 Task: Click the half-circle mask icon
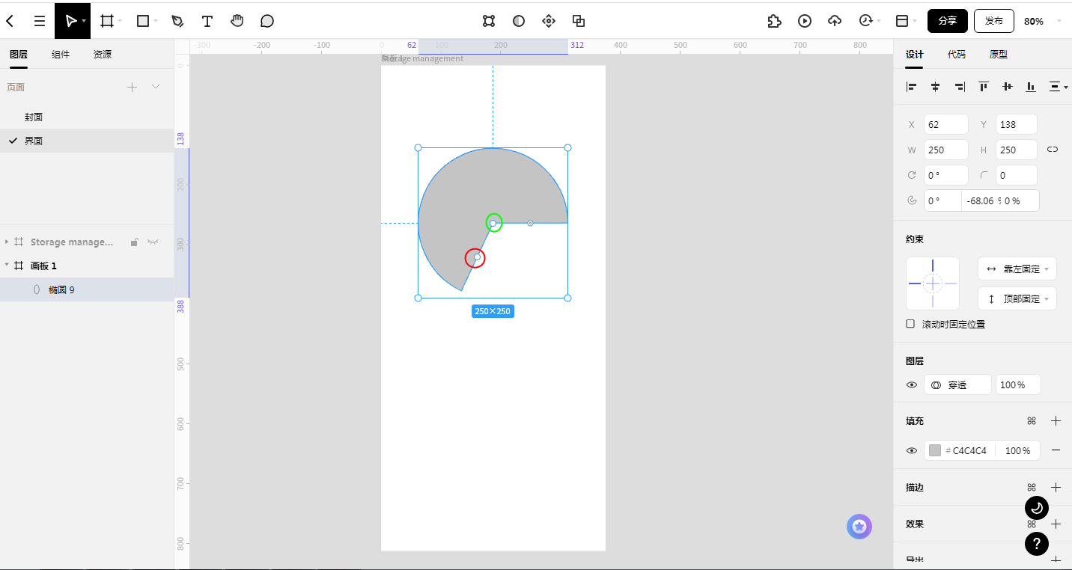[x=519, y=21]
